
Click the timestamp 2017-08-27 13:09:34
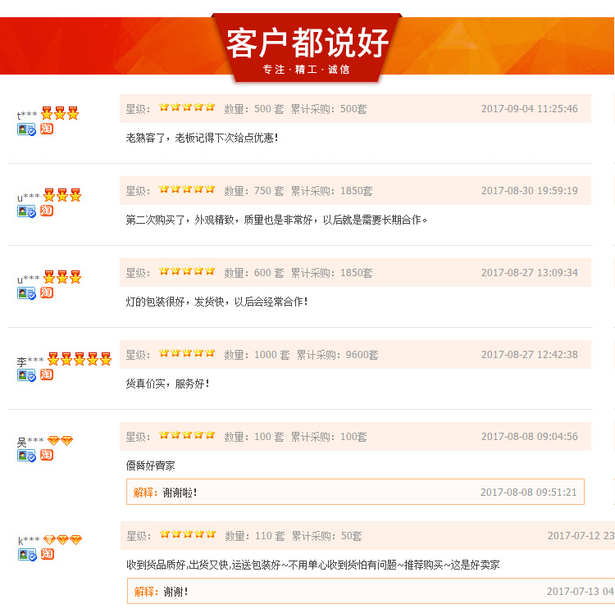pyautogui.click(x=530, y=272)
